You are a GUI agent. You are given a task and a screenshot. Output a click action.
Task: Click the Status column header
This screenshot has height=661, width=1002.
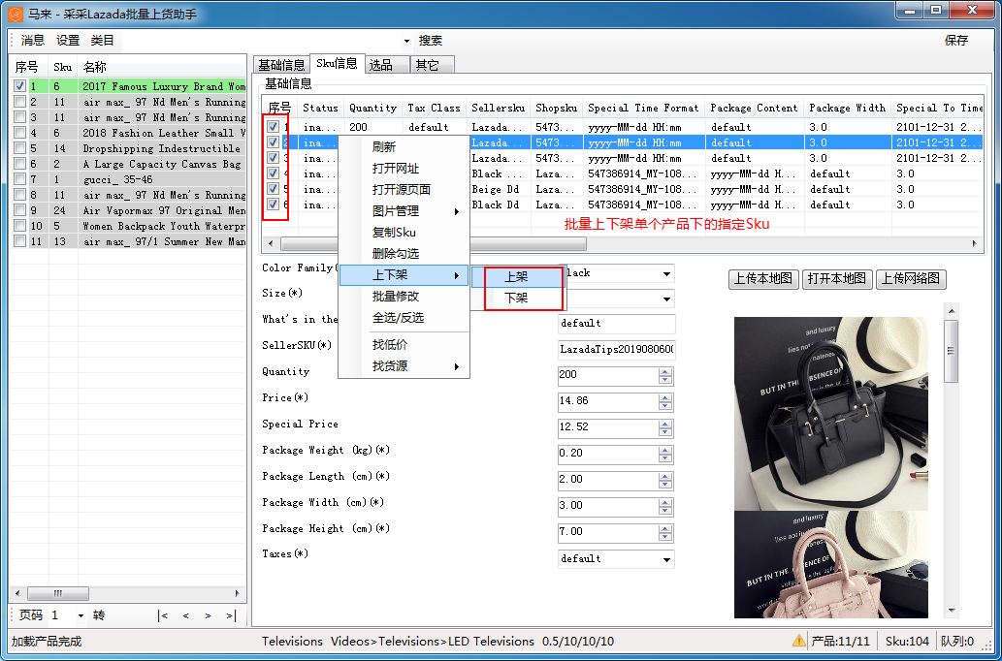(320, 108)
